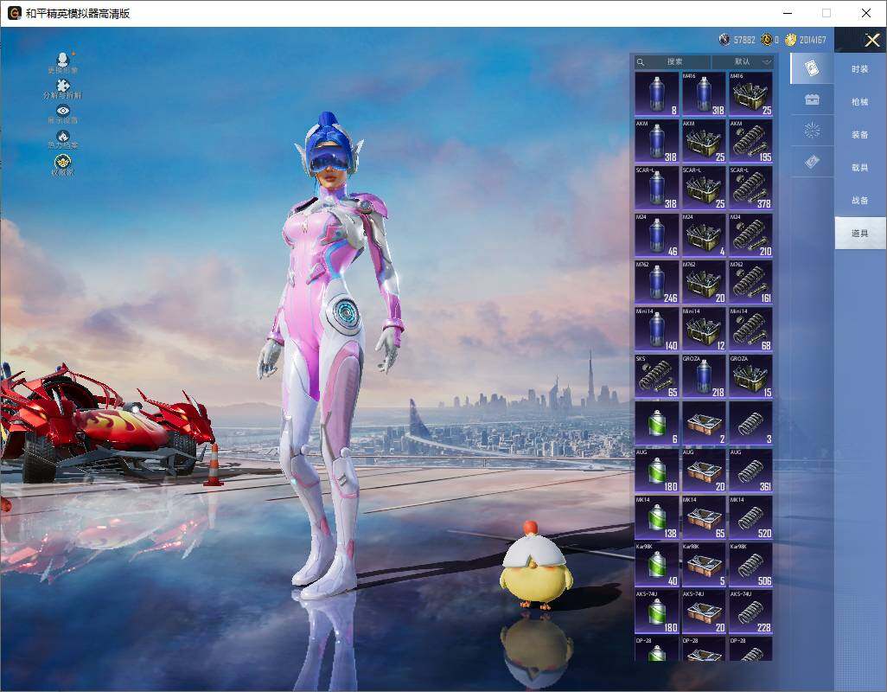Open the 战备 tab
The height and width of the screenshot is (692, 887).
coord(859,201)
